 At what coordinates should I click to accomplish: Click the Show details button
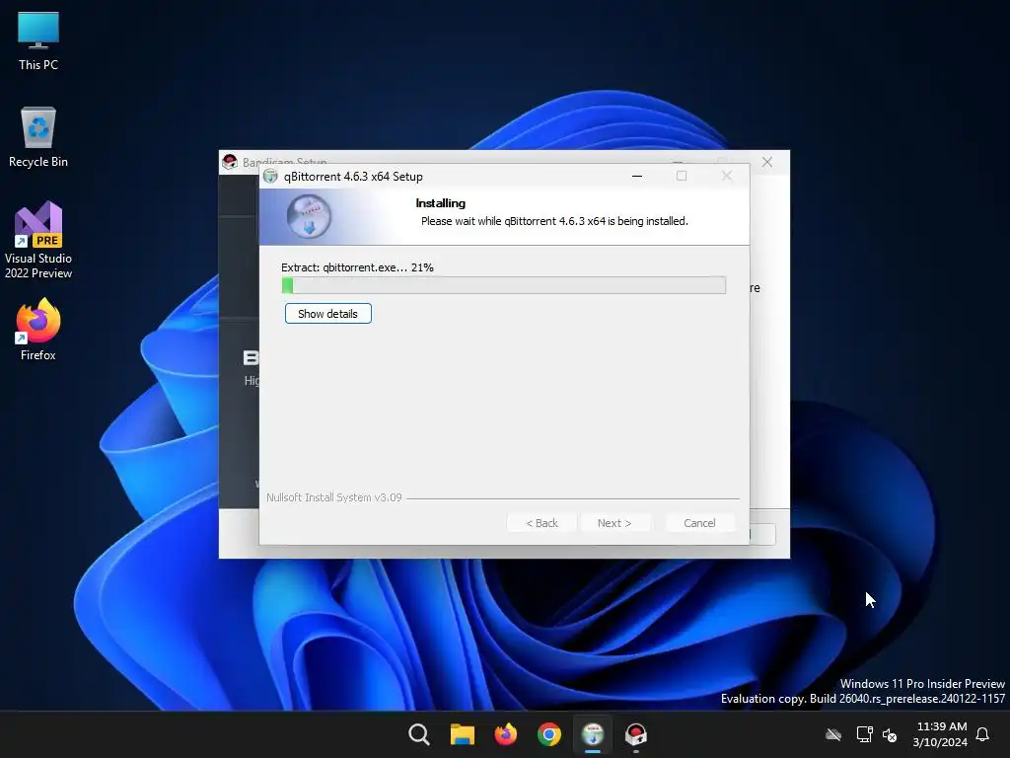tap(327, 314)
